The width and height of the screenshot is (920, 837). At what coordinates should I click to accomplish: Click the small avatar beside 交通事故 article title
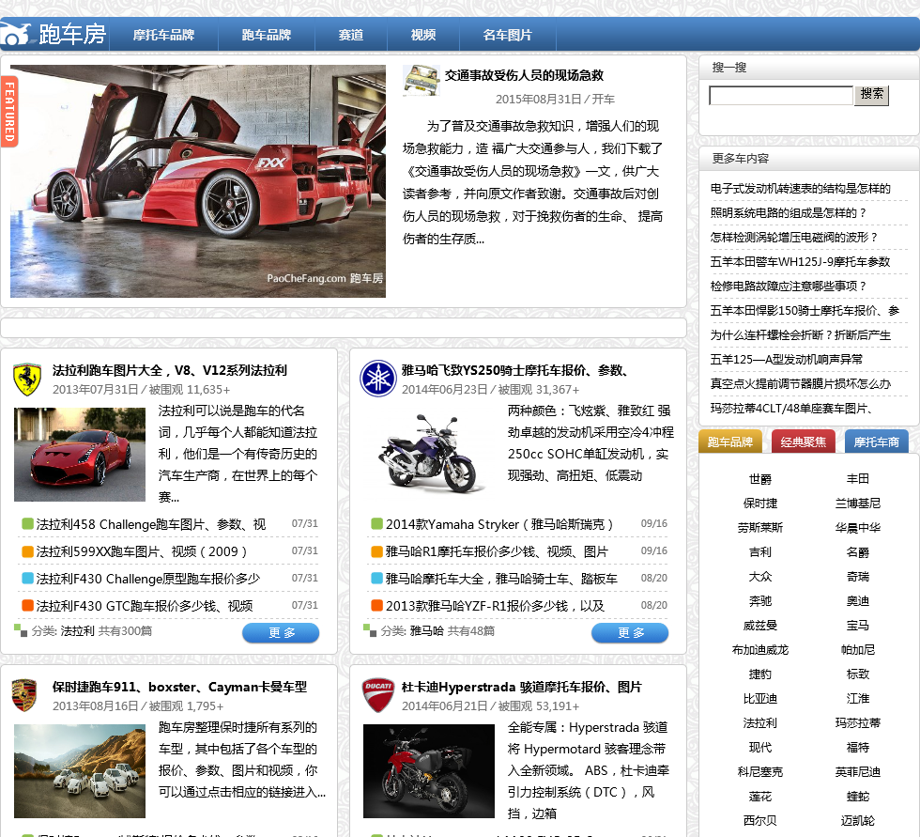[x=421, y=80]
